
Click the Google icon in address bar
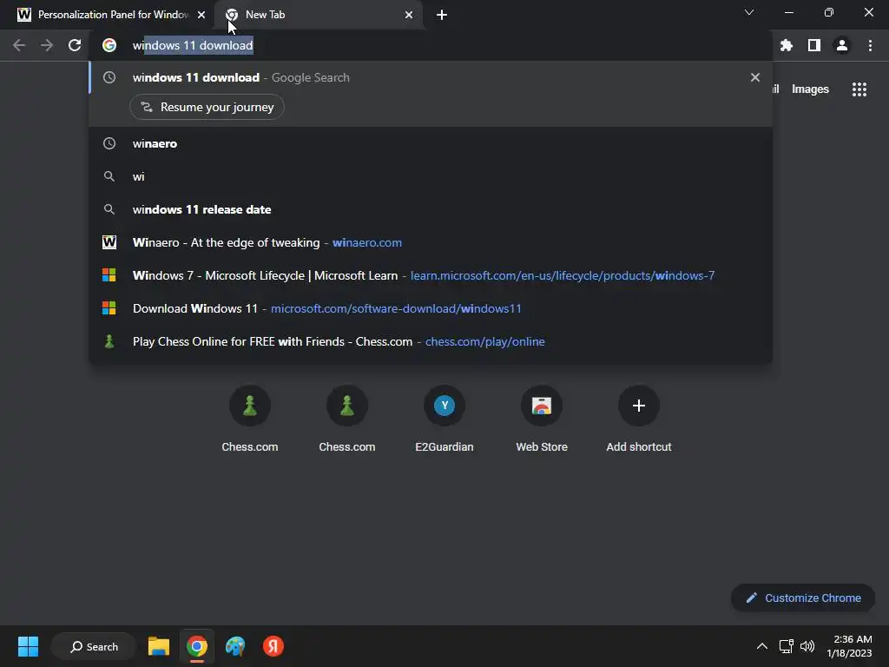109,45
